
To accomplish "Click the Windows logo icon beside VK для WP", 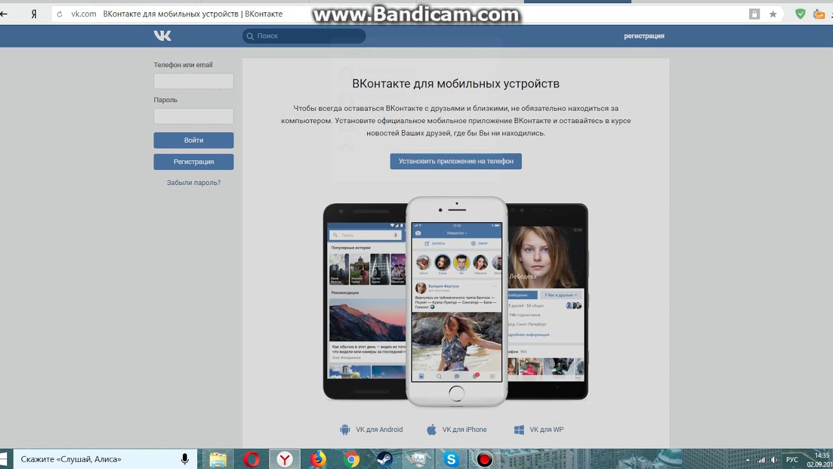I will pyautogui.click(x=519, y=430).
